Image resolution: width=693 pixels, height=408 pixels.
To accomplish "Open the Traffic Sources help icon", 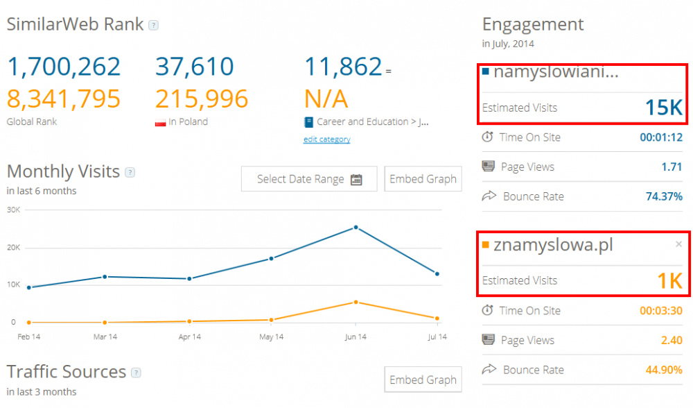I will 136,373.
